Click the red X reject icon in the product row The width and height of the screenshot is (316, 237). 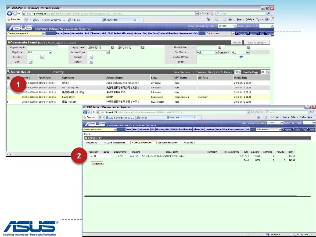pos(95,156)
